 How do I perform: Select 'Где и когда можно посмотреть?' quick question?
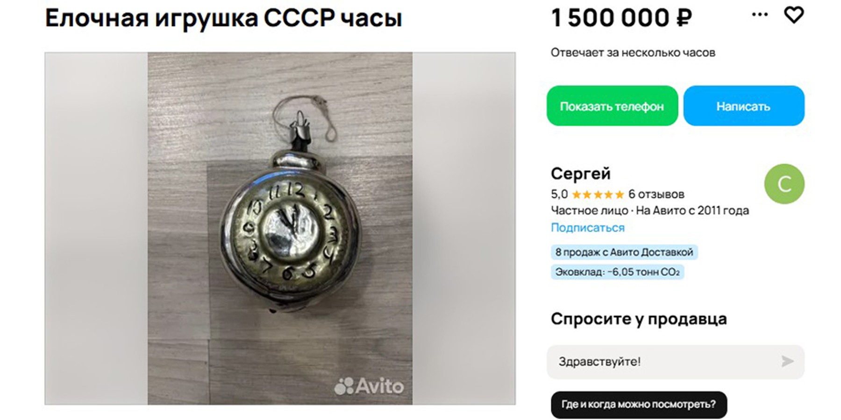click(x=639, y=405)
